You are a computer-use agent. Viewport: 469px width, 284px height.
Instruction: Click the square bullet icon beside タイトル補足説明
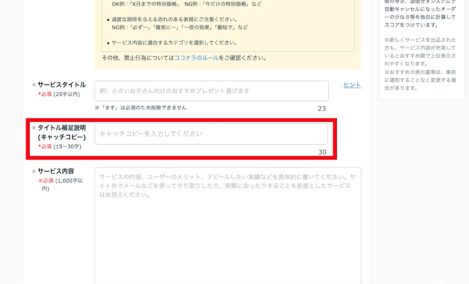click(34, 128)
